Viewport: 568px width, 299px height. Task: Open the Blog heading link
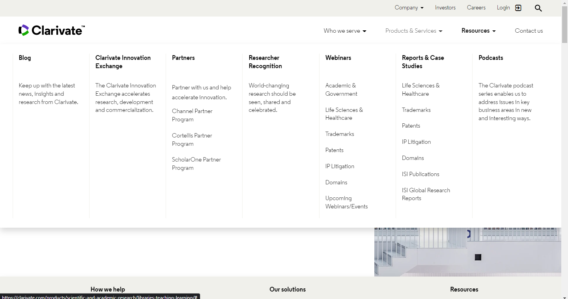[x=25, y=58]
